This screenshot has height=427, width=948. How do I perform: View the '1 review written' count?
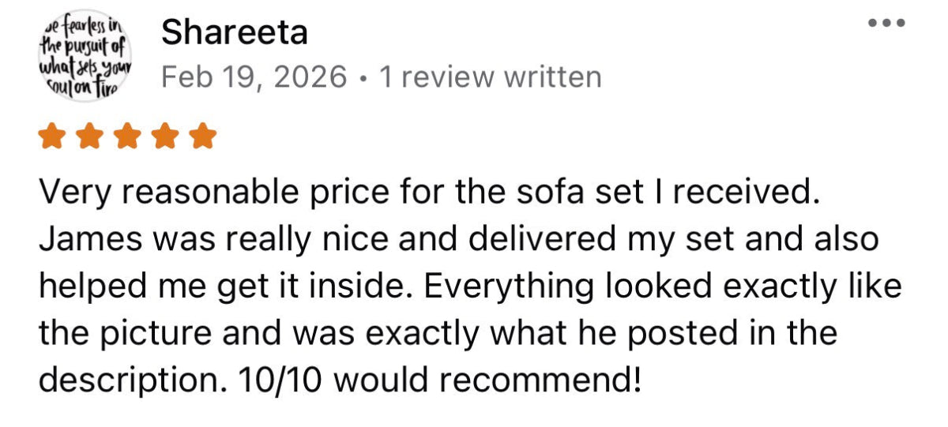(490, 77)
